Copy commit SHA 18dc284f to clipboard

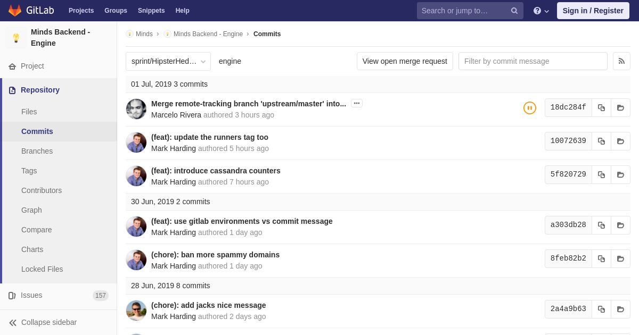(x=601, y=107)
